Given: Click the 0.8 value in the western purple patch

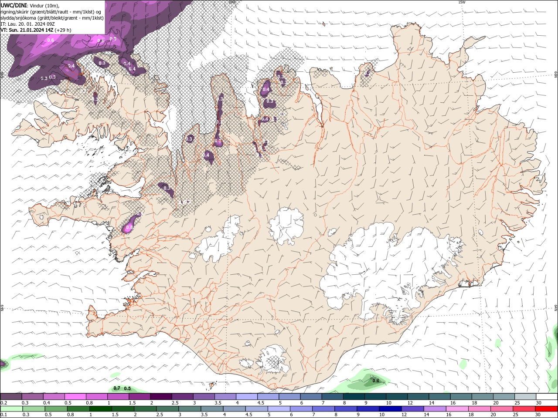Looking at the screenshot, I should pyautogui.click(x=129, y=227).
